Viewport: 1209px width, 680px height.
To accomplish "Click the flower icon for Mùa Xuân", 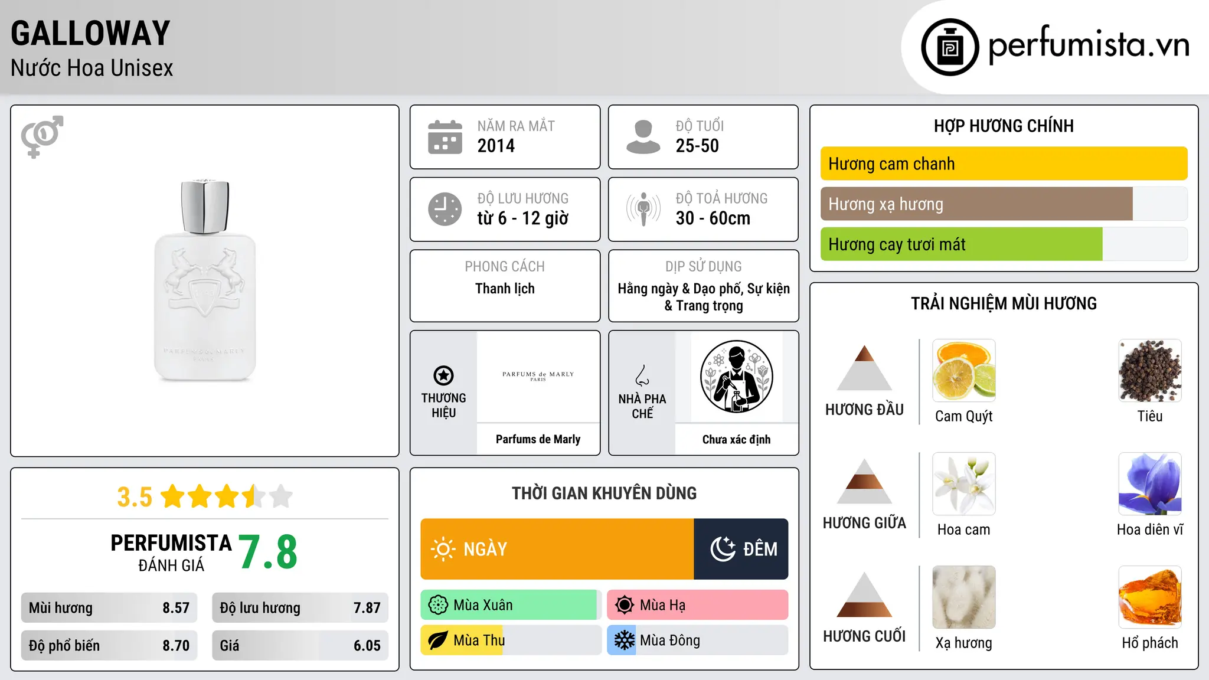I will point(438,605).
